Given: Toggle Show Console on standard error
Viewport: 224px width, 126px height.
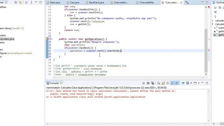Looking at the screenshot, I should point(177,83).
